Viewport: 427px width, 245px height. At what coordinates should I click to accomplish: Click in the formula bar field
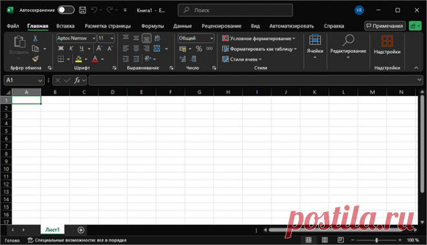click(252, 80)
